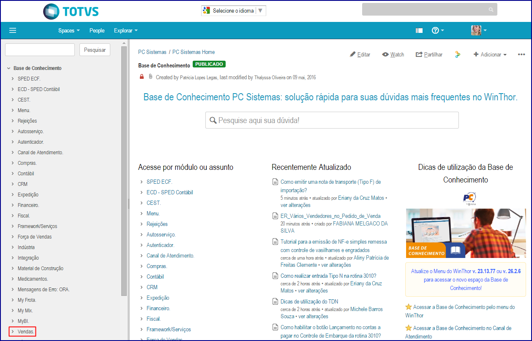The image size is (532, 341).
Task: Open Selecione o idioma dropdown
Action: coord(234,11)
